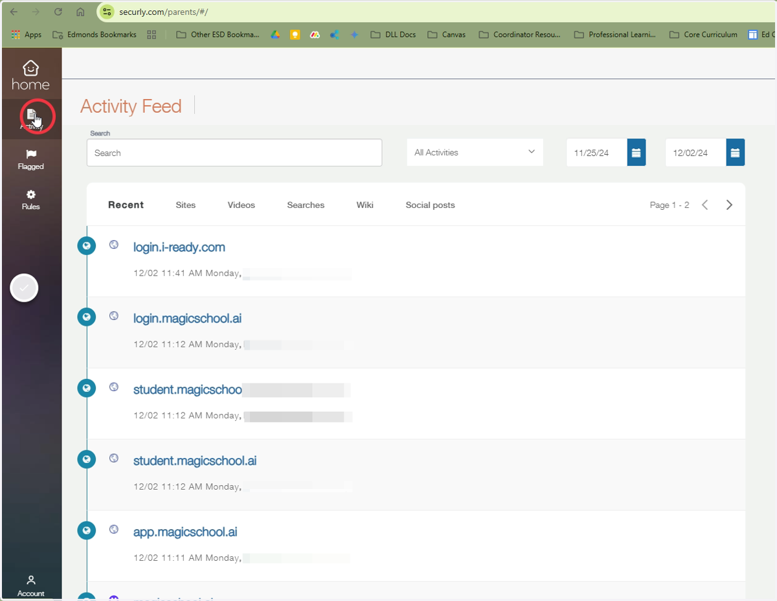Open Google Keep yellow bookmark icon
This screenshot has width=777, height=601.
click(295, 35)
